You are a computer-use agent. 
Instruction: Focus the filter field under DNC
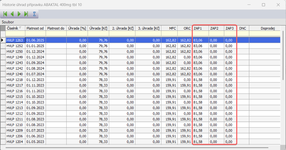coord(243,34)
